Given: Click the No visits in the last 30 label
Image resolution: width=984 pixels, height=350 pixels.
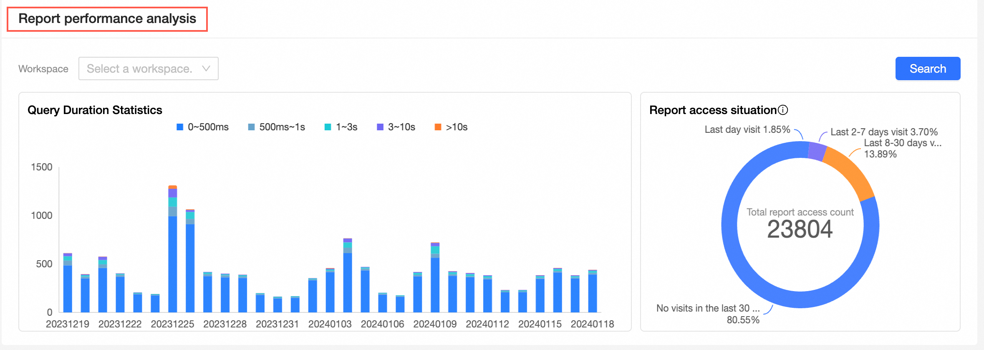Looking at the screenshot, I should coord(708,308).
